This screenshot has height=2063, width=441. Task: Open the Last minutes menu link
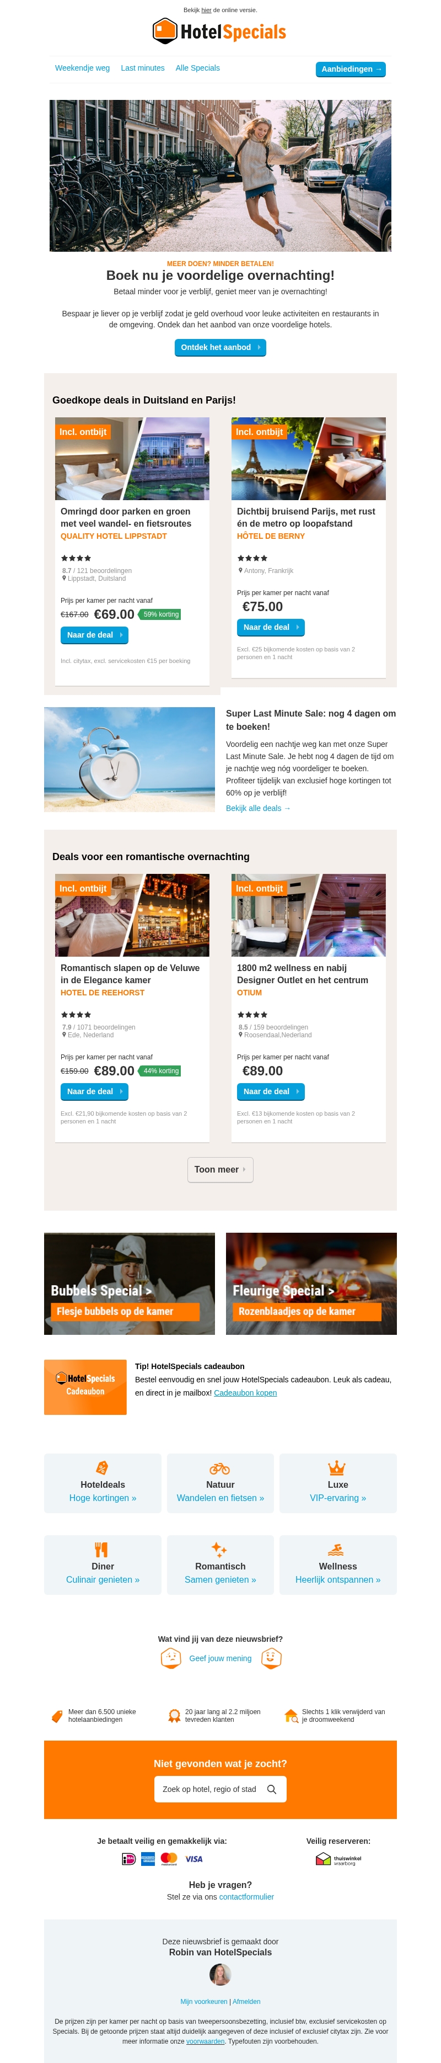point(142,68)
